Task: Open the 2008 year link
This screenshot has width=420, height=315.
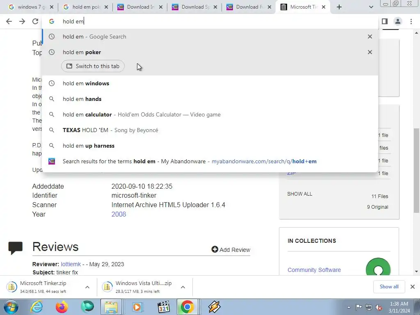Action: pyautogui.click(x=119, y=214)
